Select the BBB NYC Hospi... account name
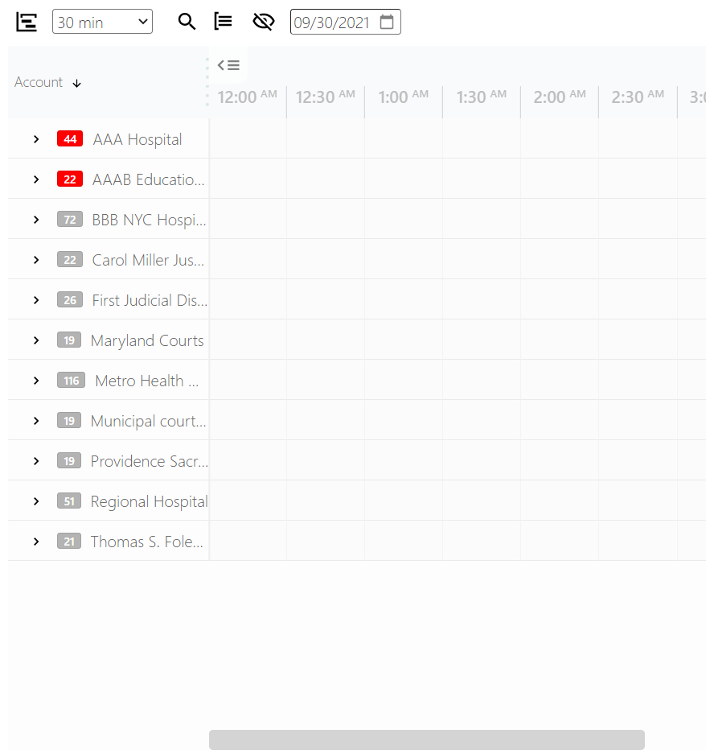 click(149, 220)
